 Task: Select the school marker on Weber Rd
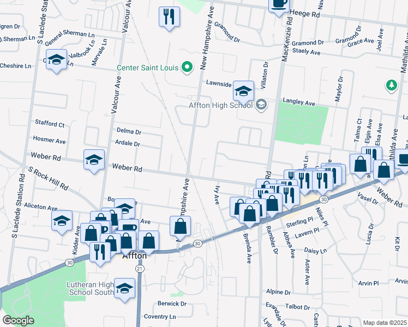tap(94, 160)
